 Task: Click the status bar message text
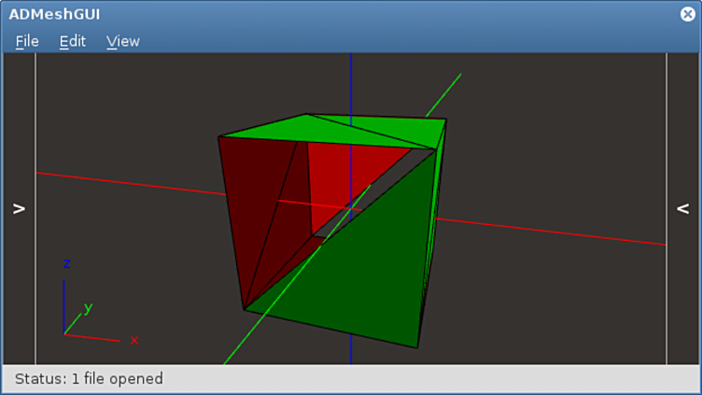coord(89,379)
